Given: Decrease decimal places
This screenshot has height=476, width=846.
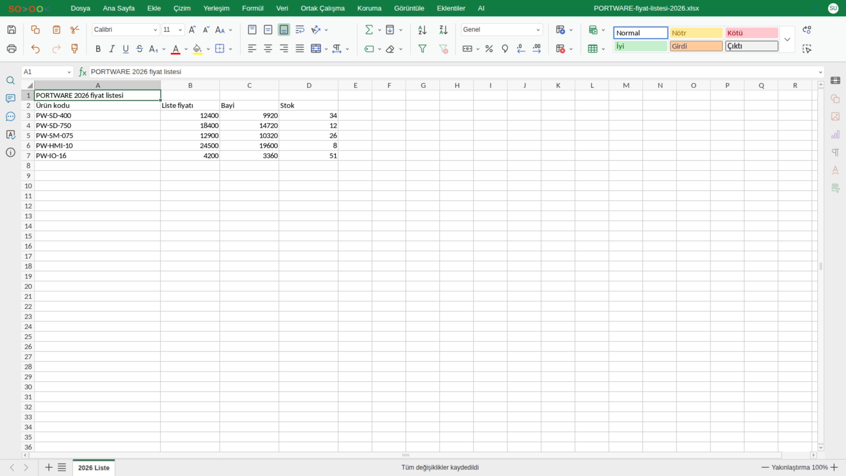Looking at the screenshot, I should pos(521,49).
